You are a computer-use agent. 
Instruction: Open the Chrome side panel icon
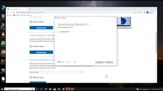pos(145,12)
